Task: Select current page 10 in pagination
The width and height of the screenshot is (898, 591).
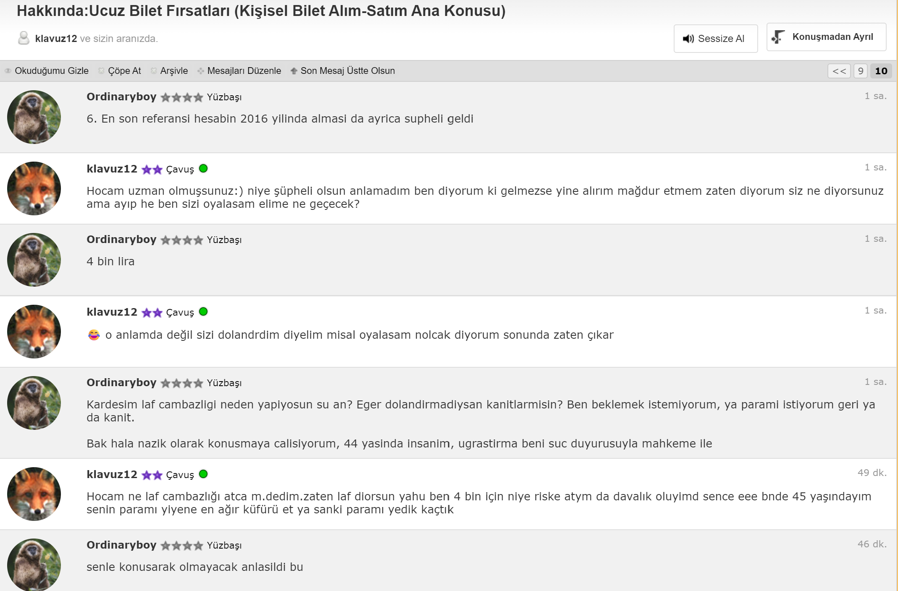Action: tap(881, 71)
